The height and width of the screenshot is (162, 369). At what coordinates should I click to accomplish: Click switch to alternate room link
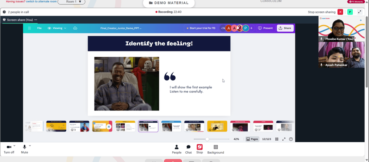41,1
